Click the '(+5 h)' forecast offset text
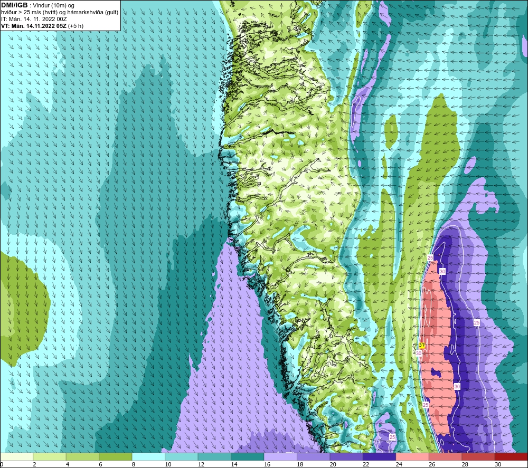This screenshot has height=468, width=528. point(76,26)
